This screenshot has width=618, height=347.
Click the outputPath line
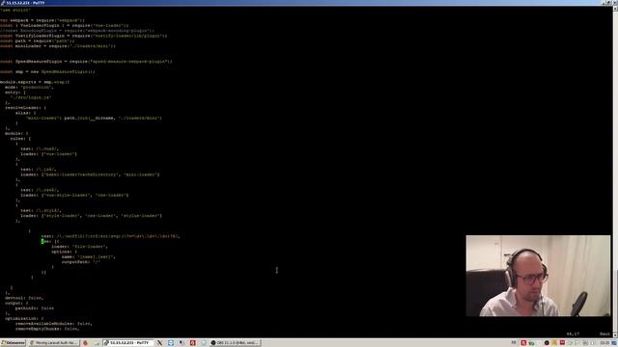point(81,261)
